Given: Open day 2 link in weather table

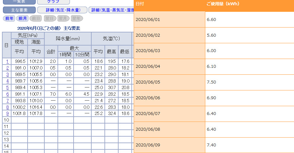Looking at the screenshot, I should coord(7,68).
